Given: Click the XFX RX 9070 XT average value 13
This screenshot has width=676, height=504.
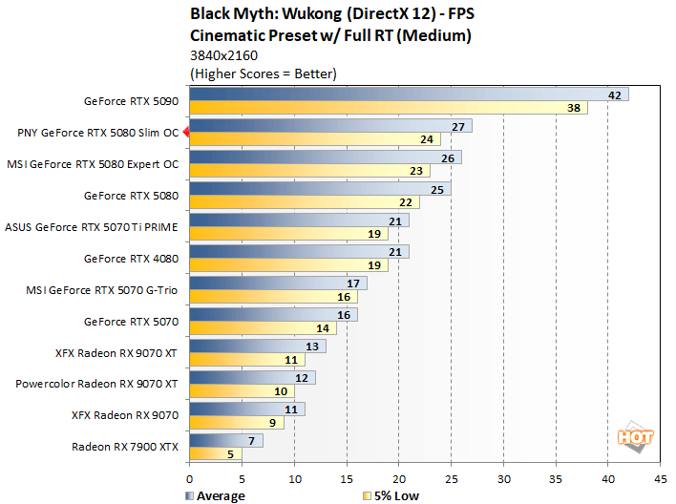Looking at the screenshot, I should point(312,346).
